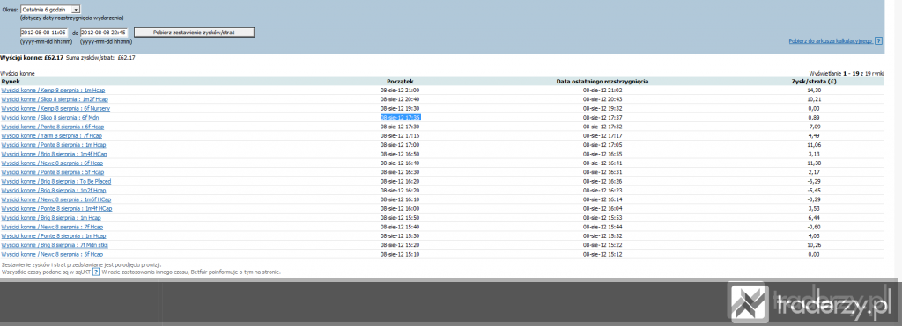Open Newc 8 sierpnia 7f Hcap market
This screenshot has height=326, width=902.
coord(52,228)
